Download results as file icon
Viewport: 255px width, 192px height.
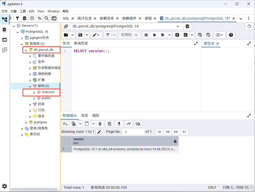point(119,124)
